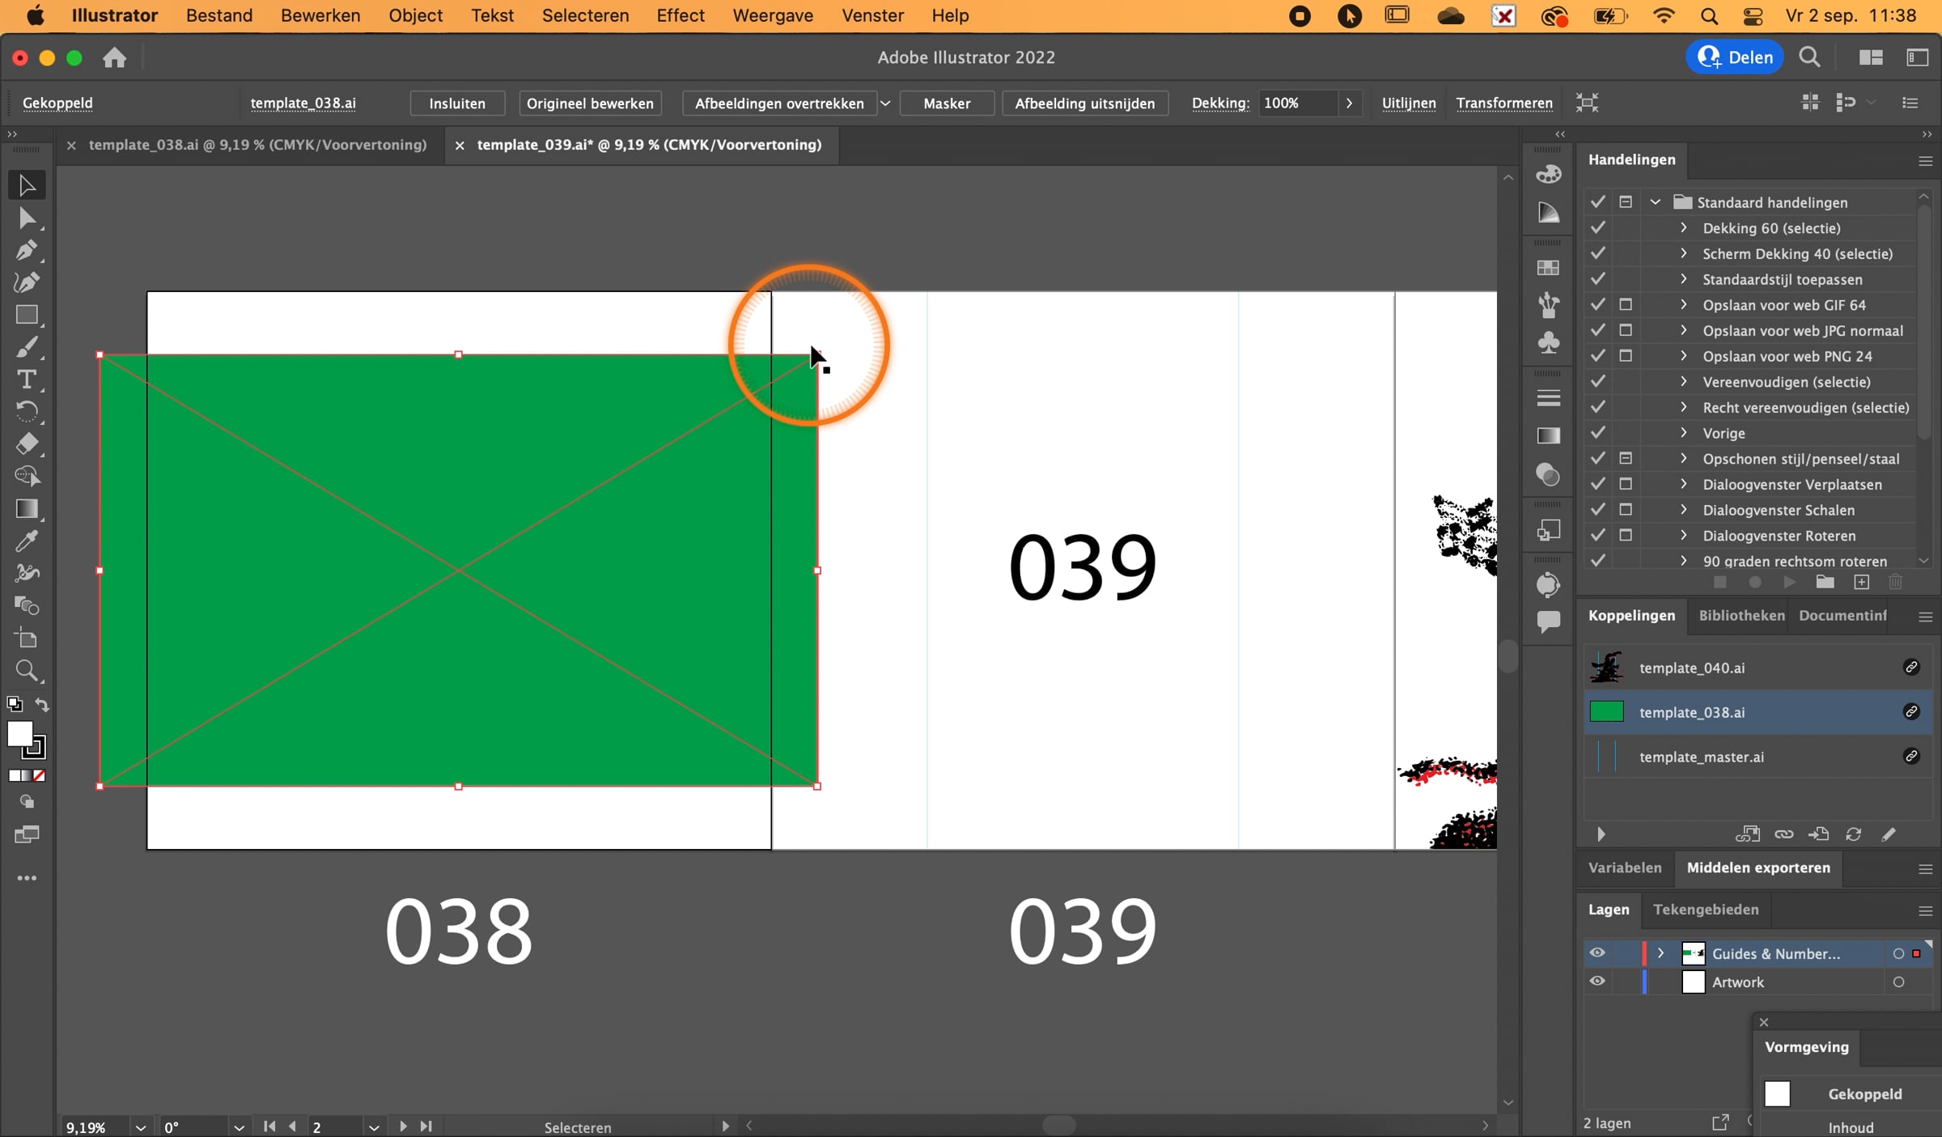Toggle checkmark for Vorige action
Image resolution: width=1942 pixels, height=1137 pixels.
click(x=1597, y=433)
